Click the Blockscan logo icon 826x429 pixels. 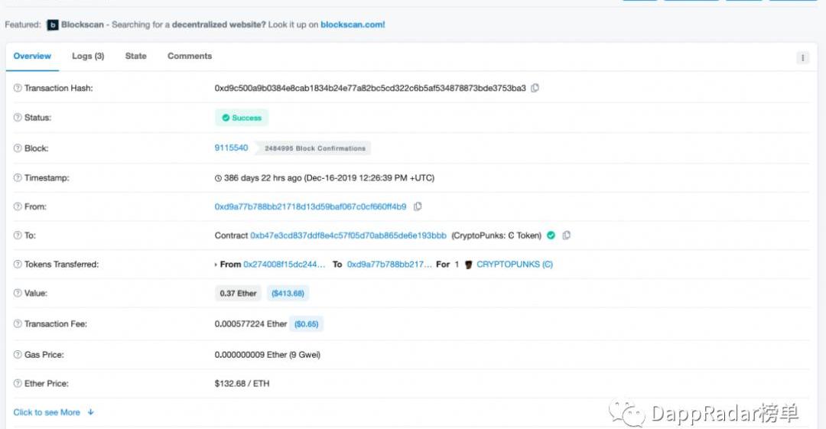click(53, 25)
